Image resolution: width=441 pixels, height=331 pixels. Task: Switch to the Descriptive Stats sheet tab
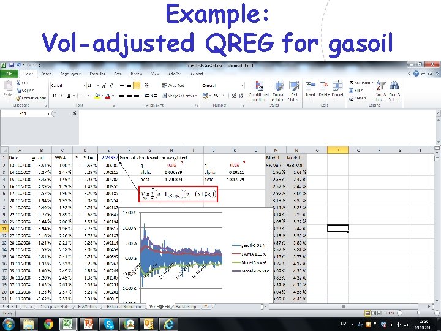tap(55, 306)
